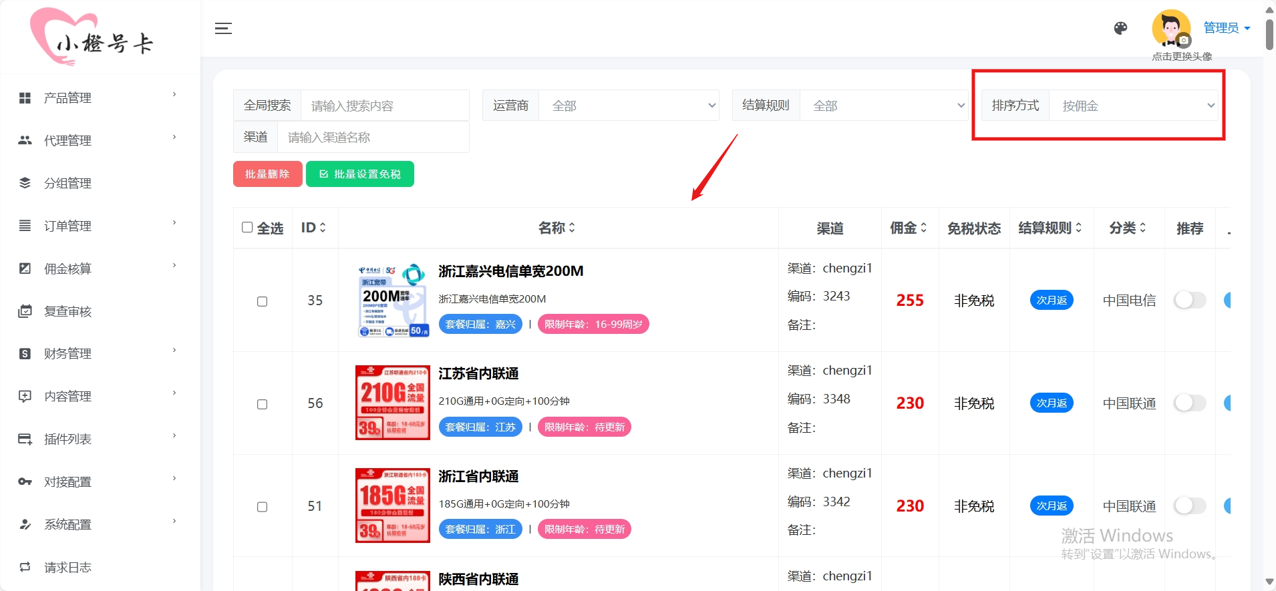Viewport: 1276px width, 591px height.
Task: Click the 佣金核算 chart icon
Action: click(x=25, y=268)
